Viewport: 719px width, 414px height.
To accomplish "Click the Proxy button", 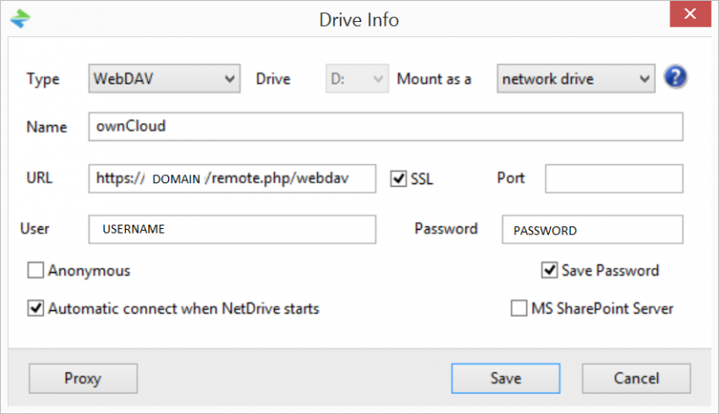I will pyautogui.click(x=83, y=378).
